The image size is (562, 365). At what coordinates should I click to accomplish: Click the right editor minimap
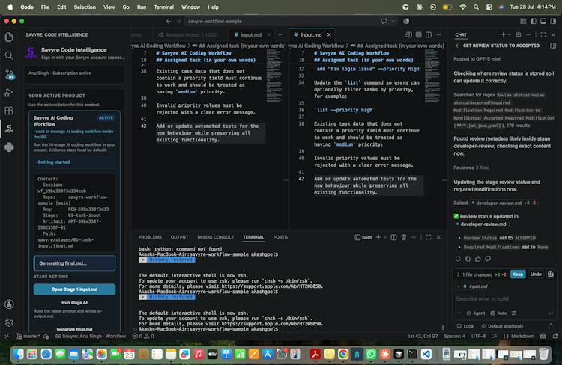(432, 76)
